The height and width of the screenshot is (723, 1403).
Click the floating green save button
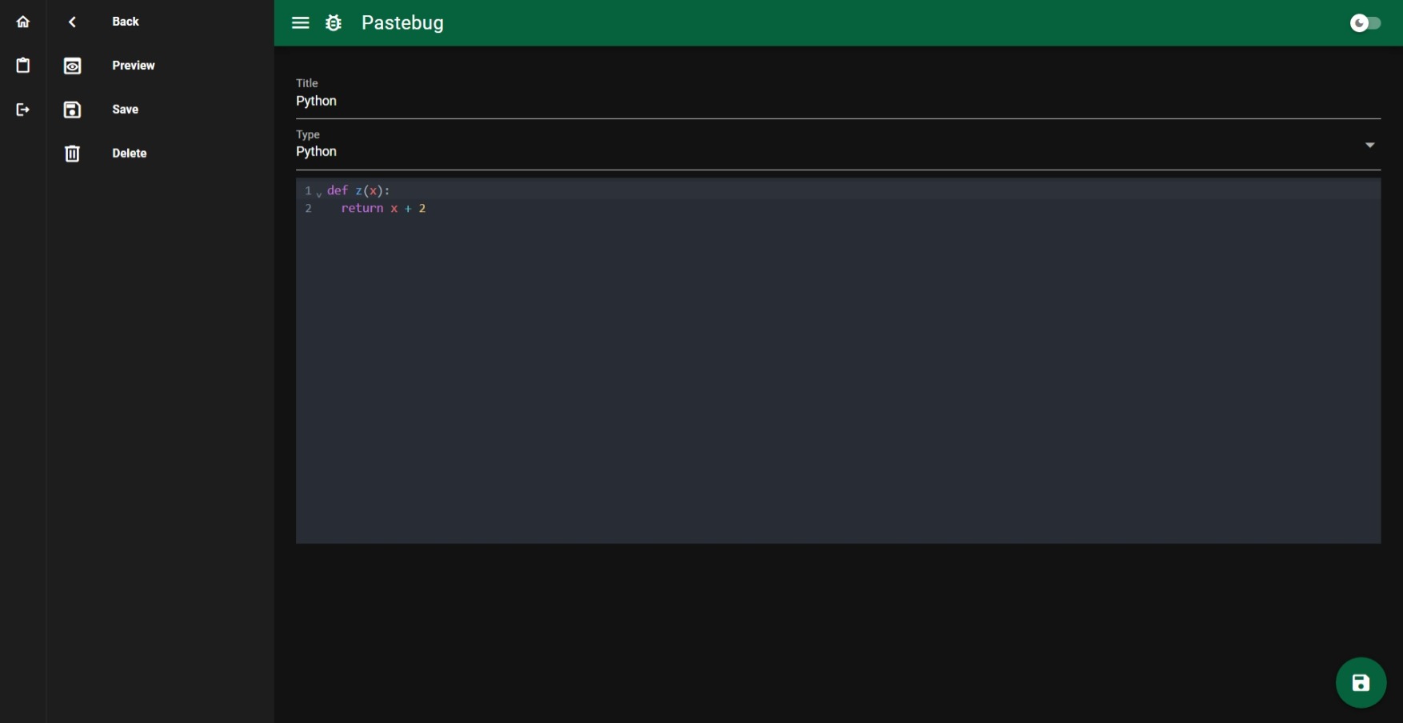point(1360,683)
